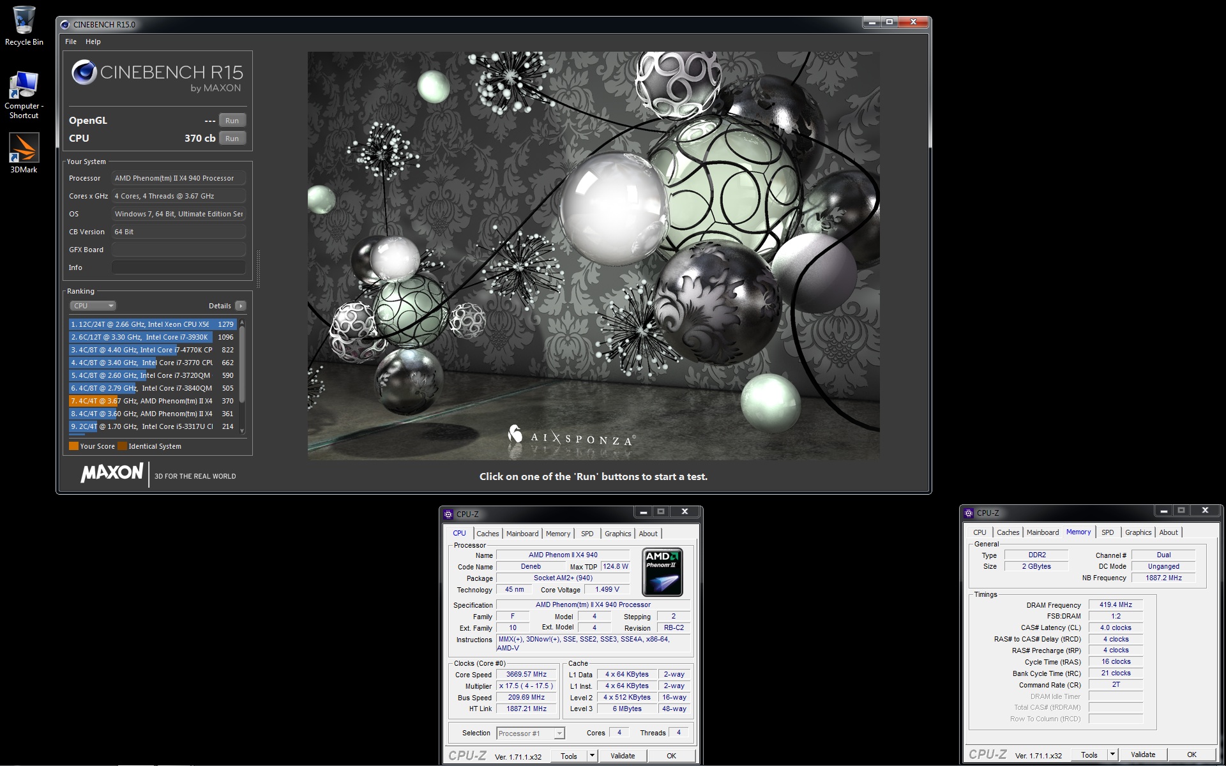Click OK in left CPU-Z window
This screenshot has width=1226, height=766.
tap(671, 756)
